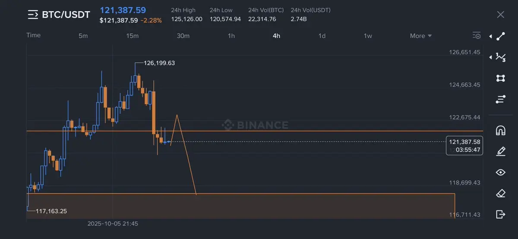Expand trend line tool variants arrow
518x239 pixels.
coord(490,37)
